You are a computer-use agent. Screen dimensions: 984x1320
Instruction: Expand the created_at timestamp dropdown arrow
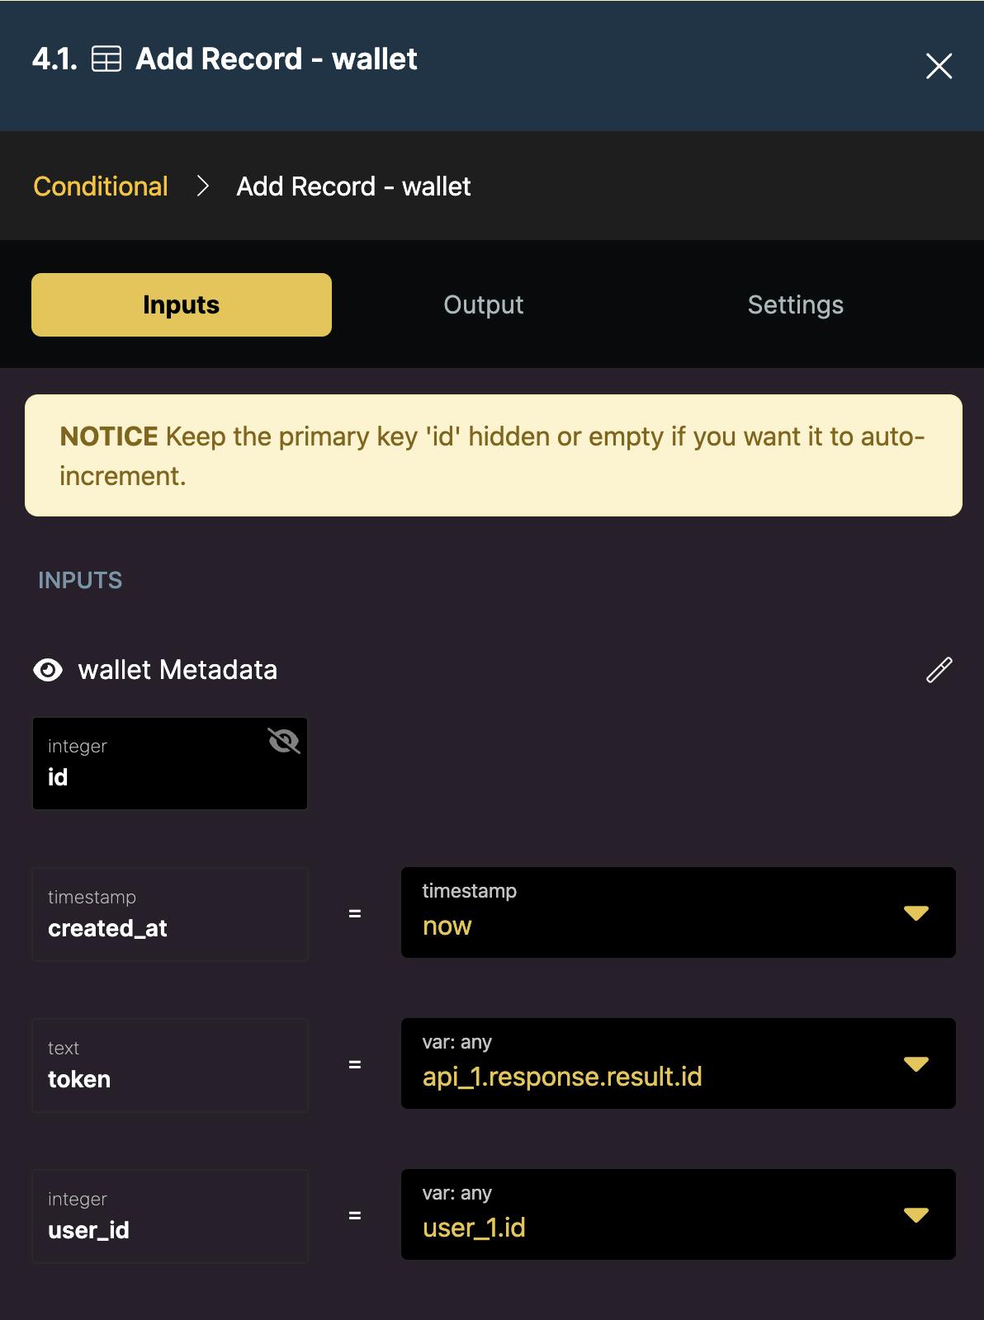[x=915, y=912]
